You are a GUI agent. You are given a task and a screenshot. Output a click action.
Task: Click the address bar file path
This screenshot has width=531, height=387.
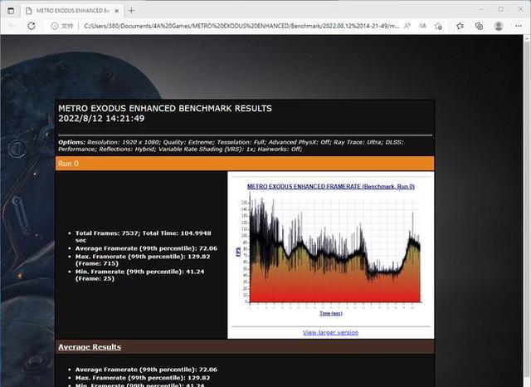click(241, 26)
